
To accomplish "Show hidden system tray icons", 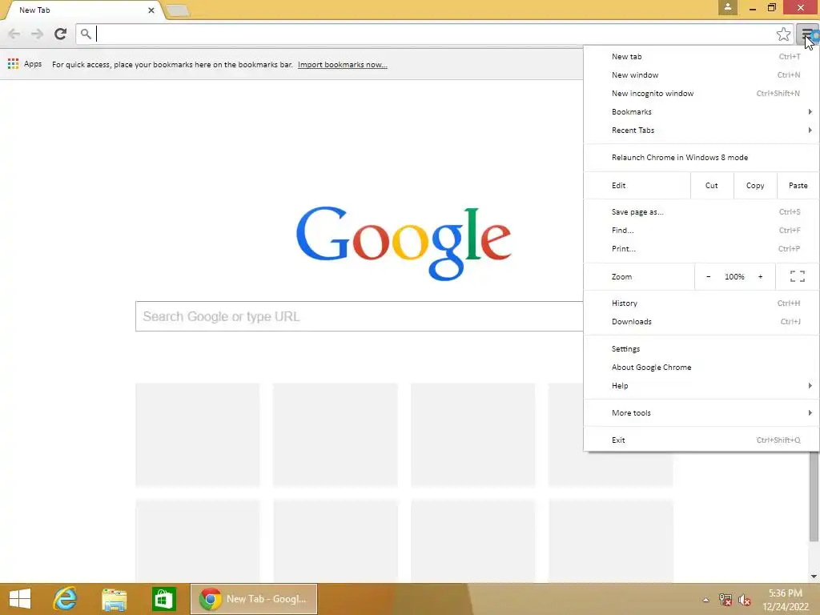I will (x=705, y=600).
